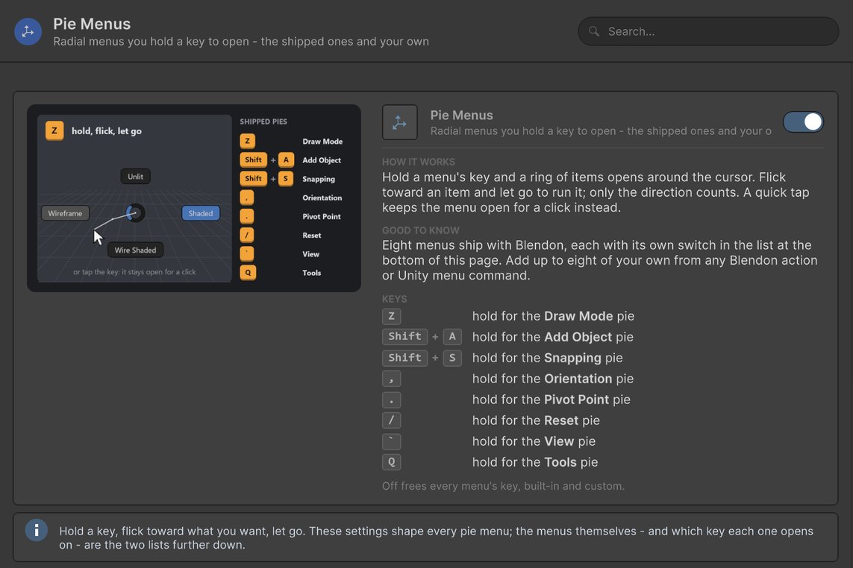Click 'Off frees every menu's key' note
Screen dimensions: 853x568
click(503, 486)
